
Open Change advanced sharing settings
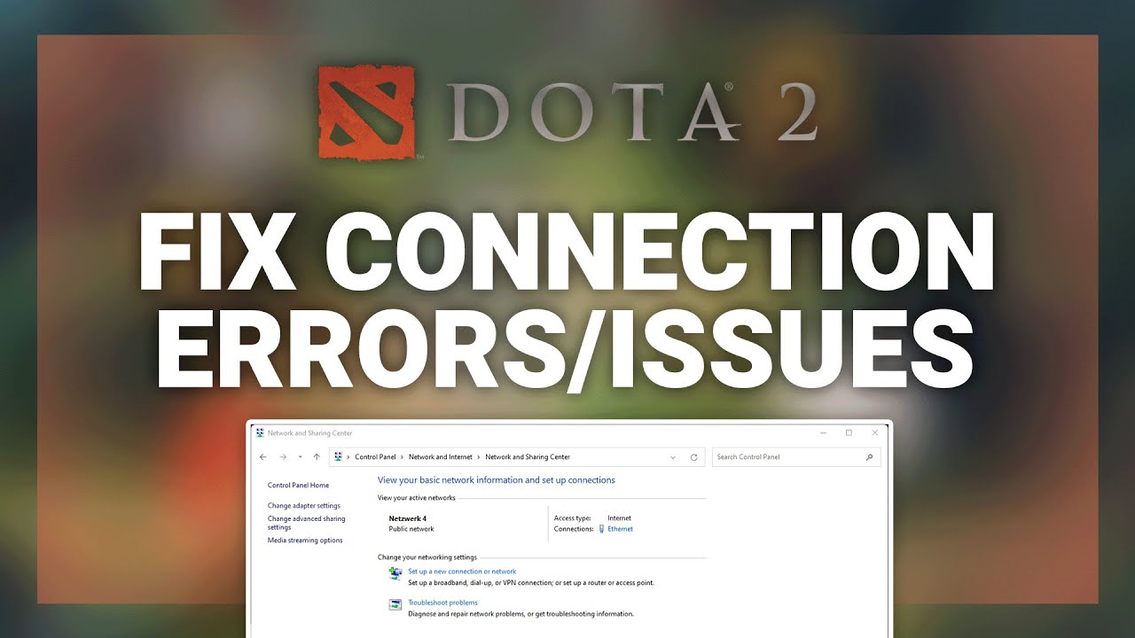tap(307, 523)
